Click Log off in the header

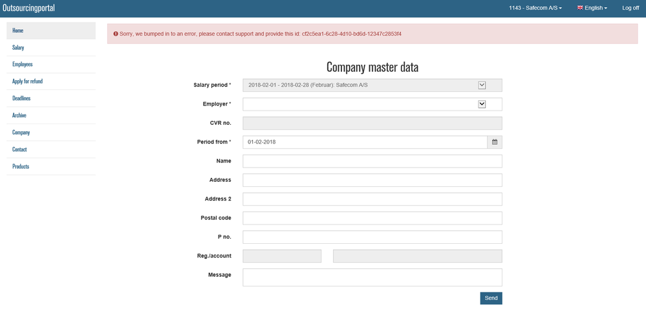630,8
